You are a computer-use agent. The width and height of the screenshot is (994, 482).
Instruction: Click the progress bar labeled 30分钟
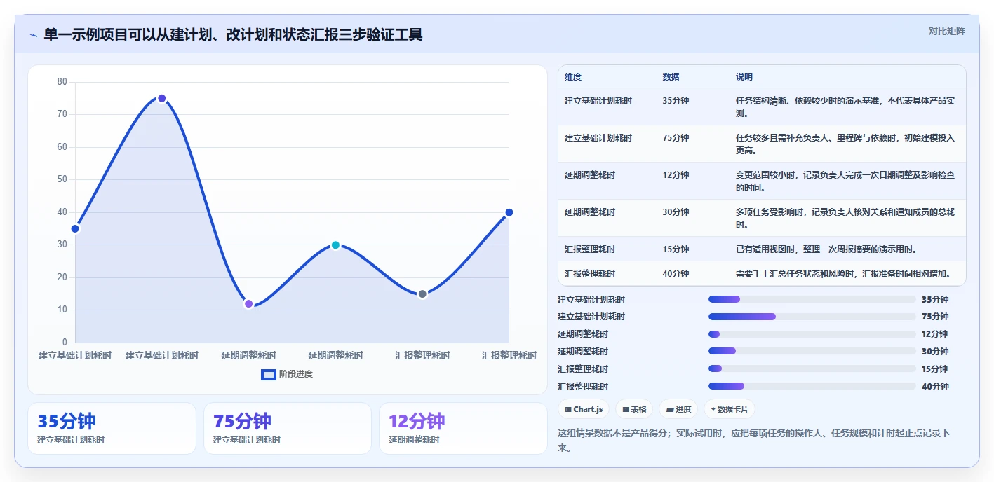[812, 352]
